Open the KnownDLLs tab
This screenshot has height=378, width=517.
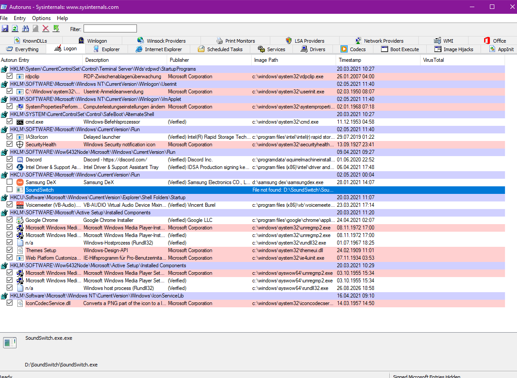tap(31, 40)
